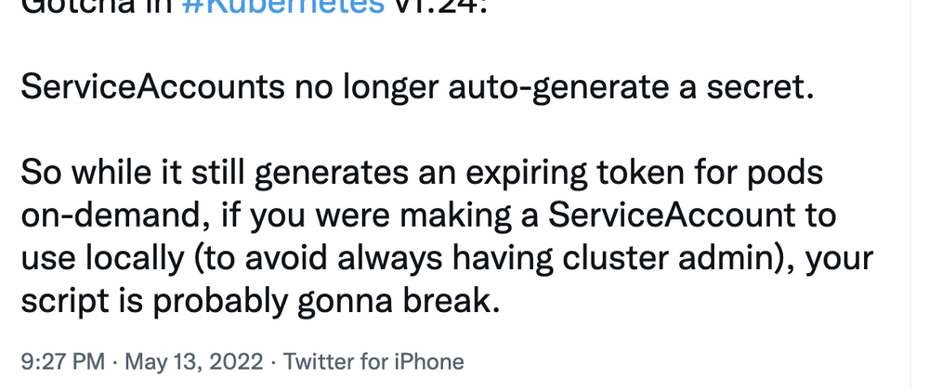929x390 pixels.
Task: Open the #Kubernetes hashtag link
Action: click(280, 7)
